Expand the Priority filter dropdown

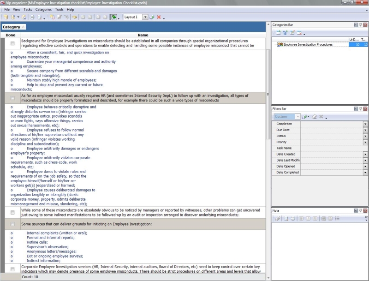pyautogui.click(x=365, y=142)
